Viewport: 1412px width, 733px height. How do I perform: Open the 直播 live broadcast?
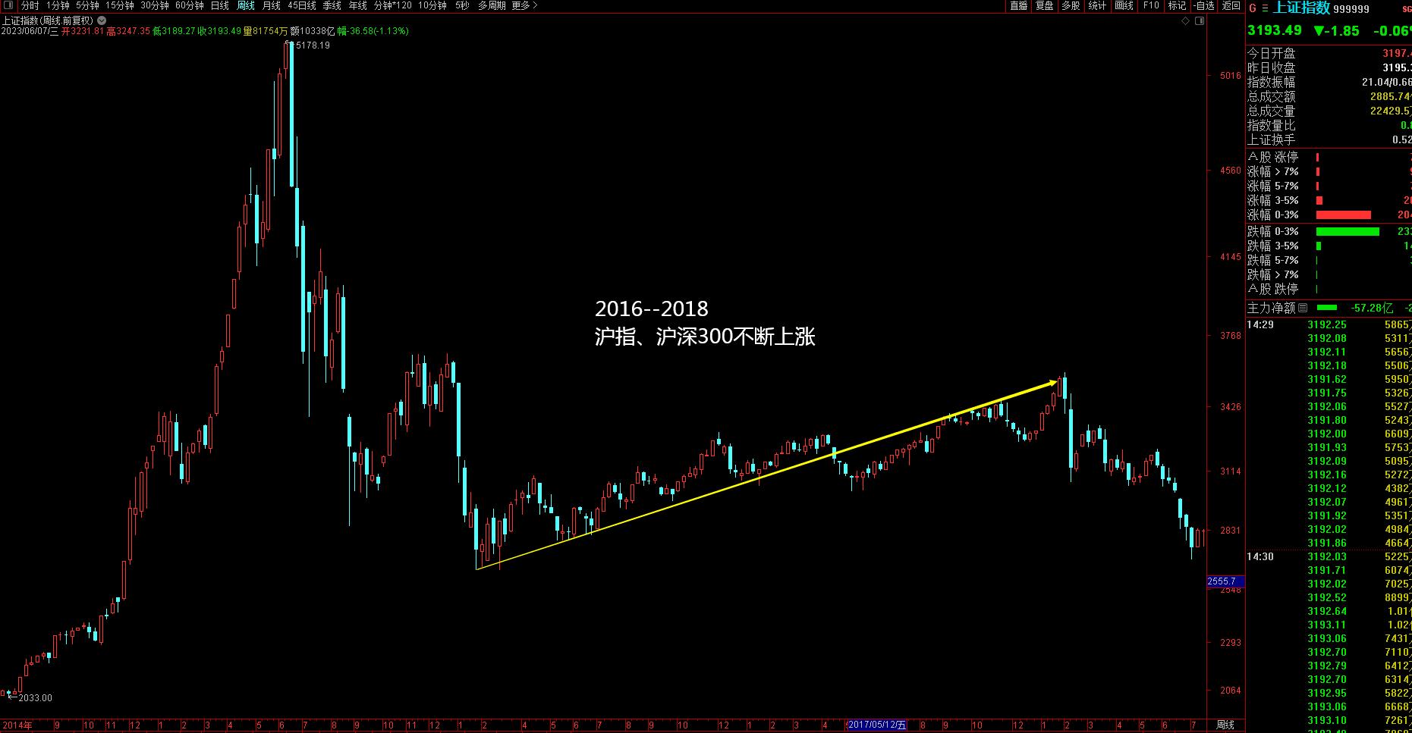pyautogui.click(x=1018, y=5)
